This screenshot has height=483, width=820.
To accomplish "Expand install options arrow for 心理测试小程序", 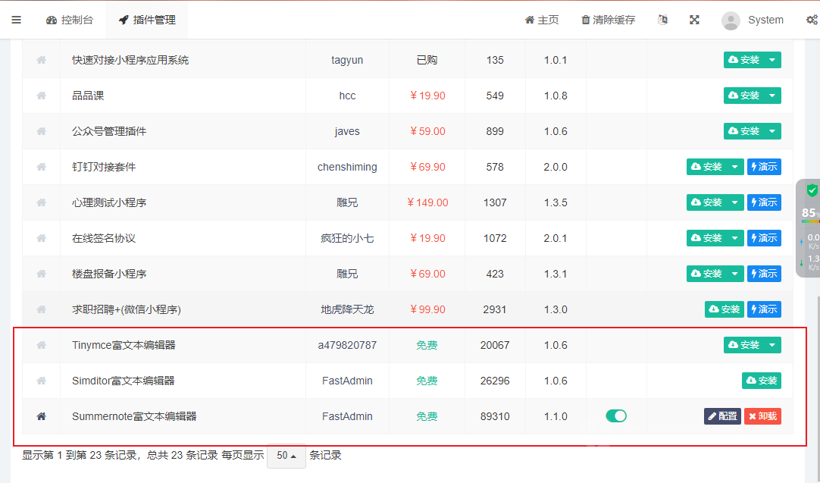I will [735, 202].
